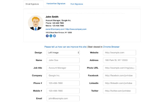Click the Phone # input box
The height and width of the screenshot is (102, 164).
point(63,83)
